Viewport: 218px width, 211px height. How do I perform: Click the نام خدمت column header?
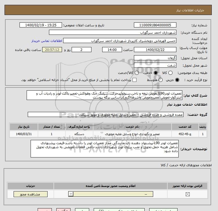(x=132, y=127)
